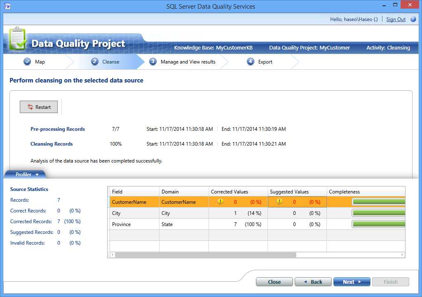This screenshot has width=422, height=297.
Task: Click Pre-processing Records label
Action: pos(58,129)
